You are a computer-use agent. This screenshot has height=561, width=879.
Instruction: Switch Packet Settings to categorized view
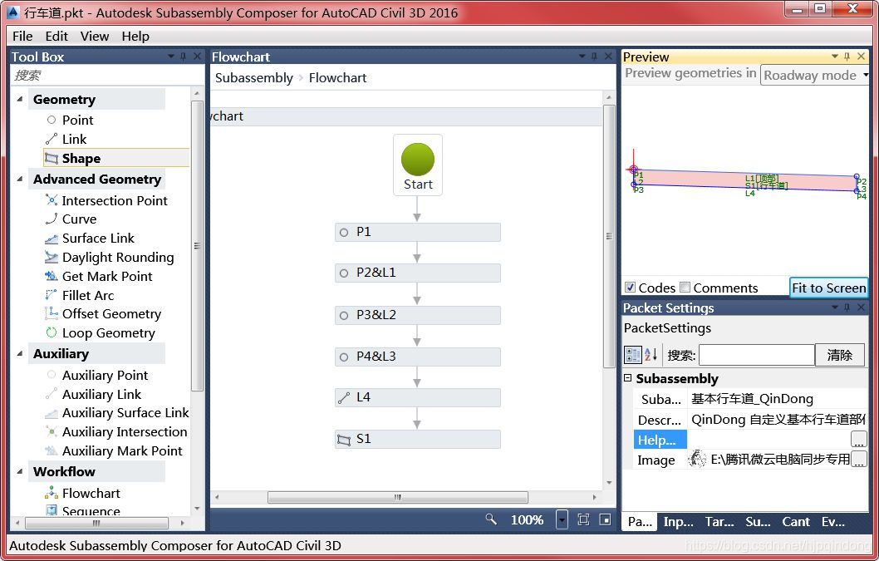point(633,355)
